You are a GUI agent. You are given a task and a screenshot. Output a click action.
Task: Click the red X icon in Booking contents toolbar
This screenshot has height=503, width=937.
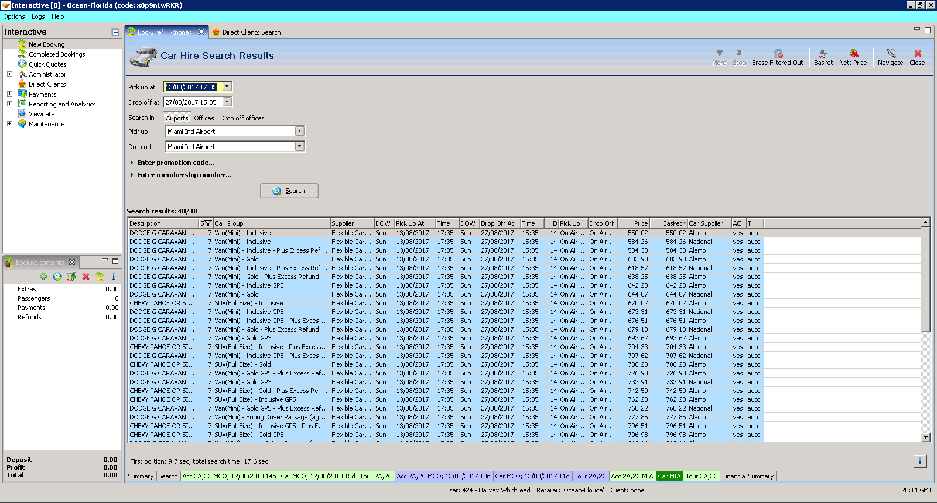(86, 277)
